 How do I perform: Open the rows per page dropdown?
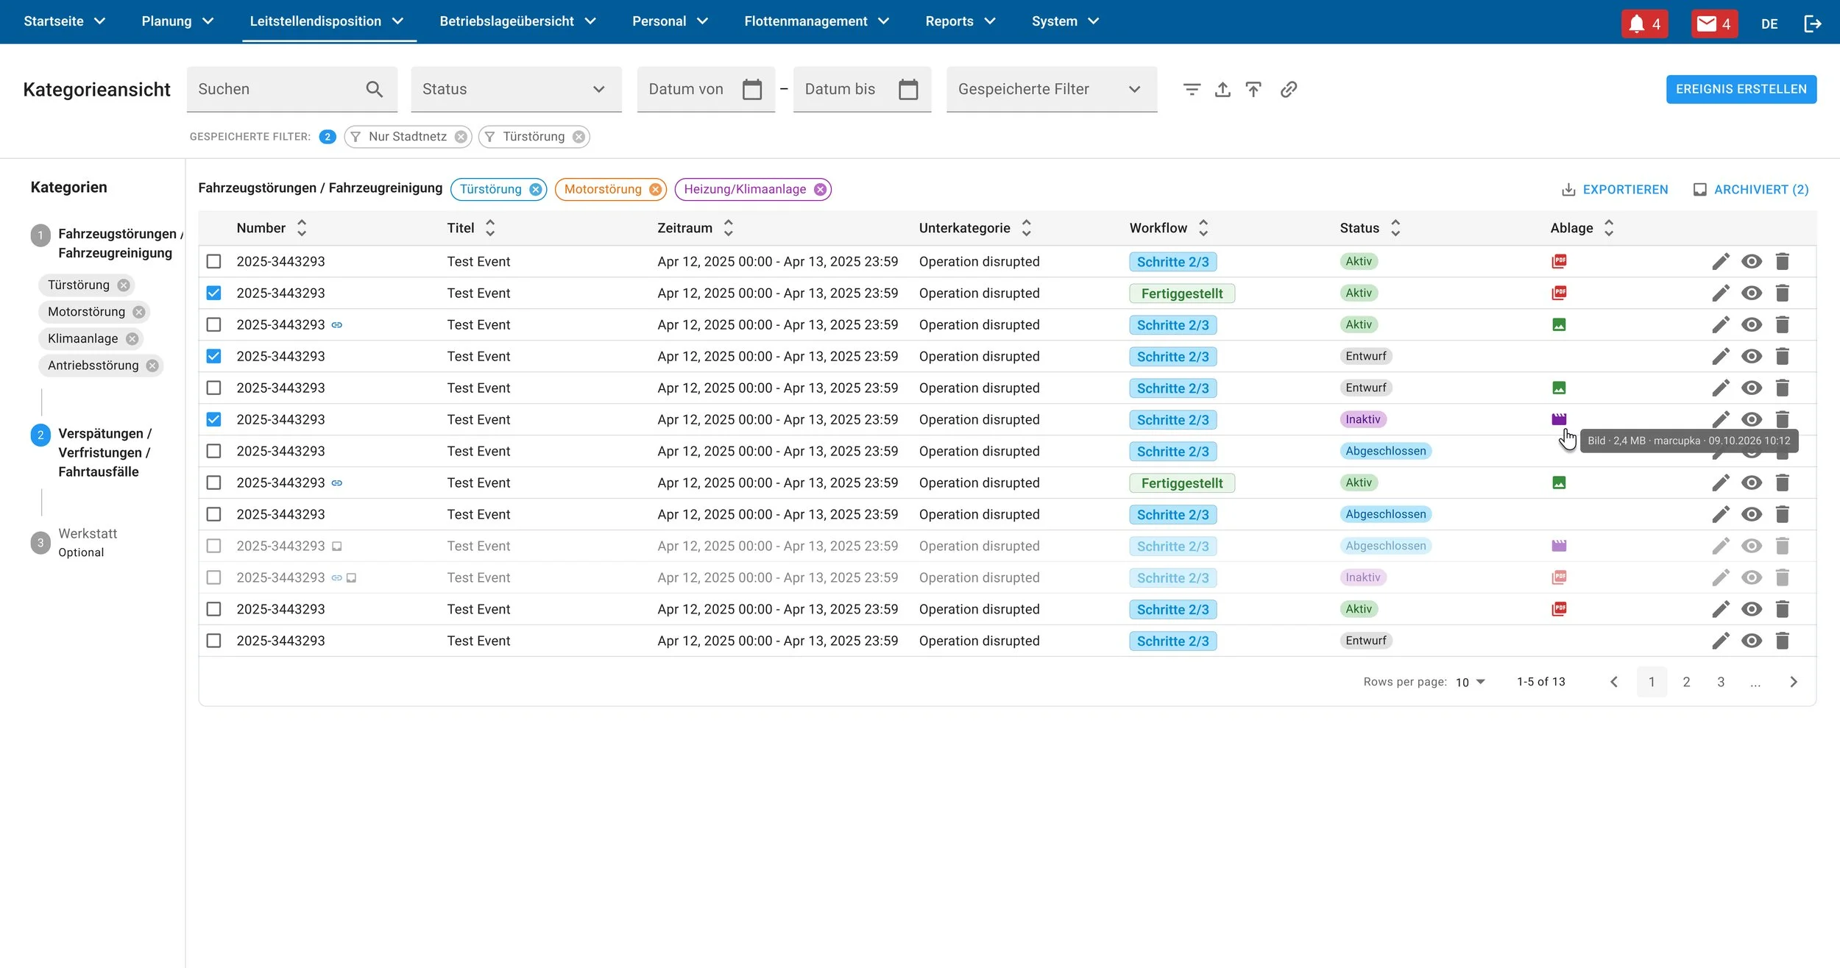(x=1471, y=682)
